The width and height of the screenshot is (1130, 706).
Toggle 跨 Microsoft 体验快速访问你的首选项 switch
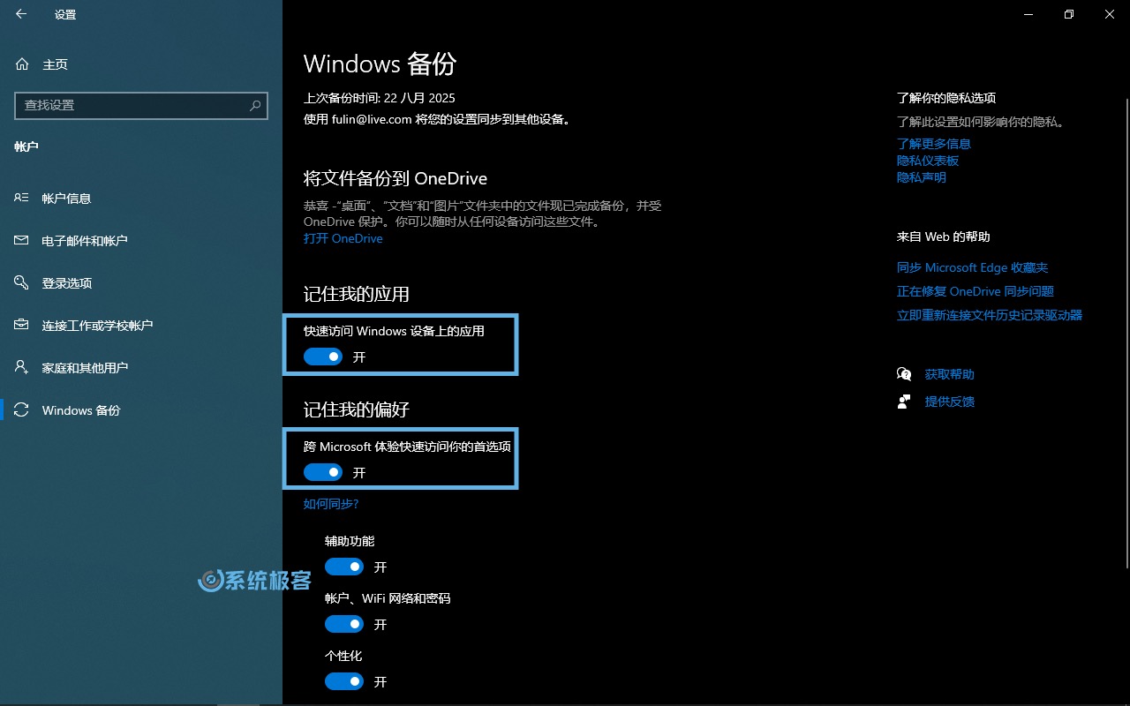point(323,472)
